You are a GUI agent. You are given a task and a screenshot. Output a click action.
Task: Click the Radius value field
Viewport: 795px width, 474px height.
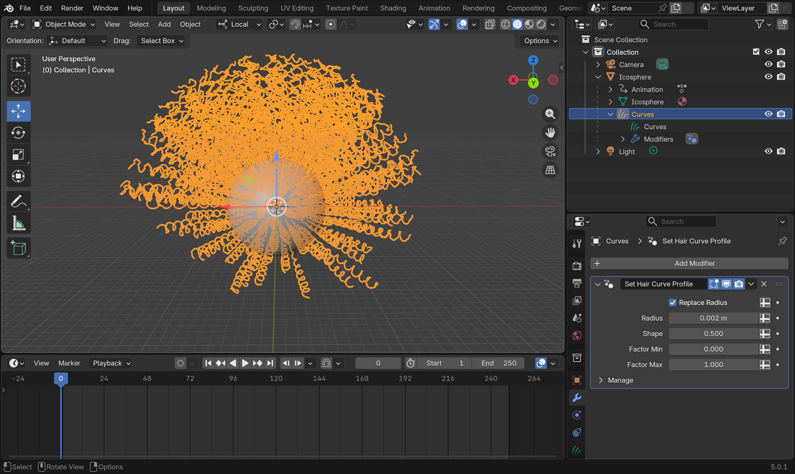(x=713, y=318)
